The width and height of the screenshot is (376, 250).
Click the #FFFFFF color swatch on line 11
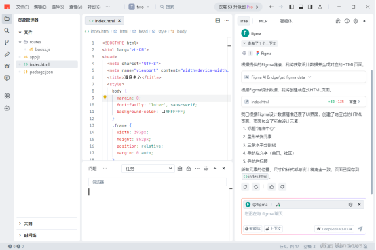[x=163, y=112]
